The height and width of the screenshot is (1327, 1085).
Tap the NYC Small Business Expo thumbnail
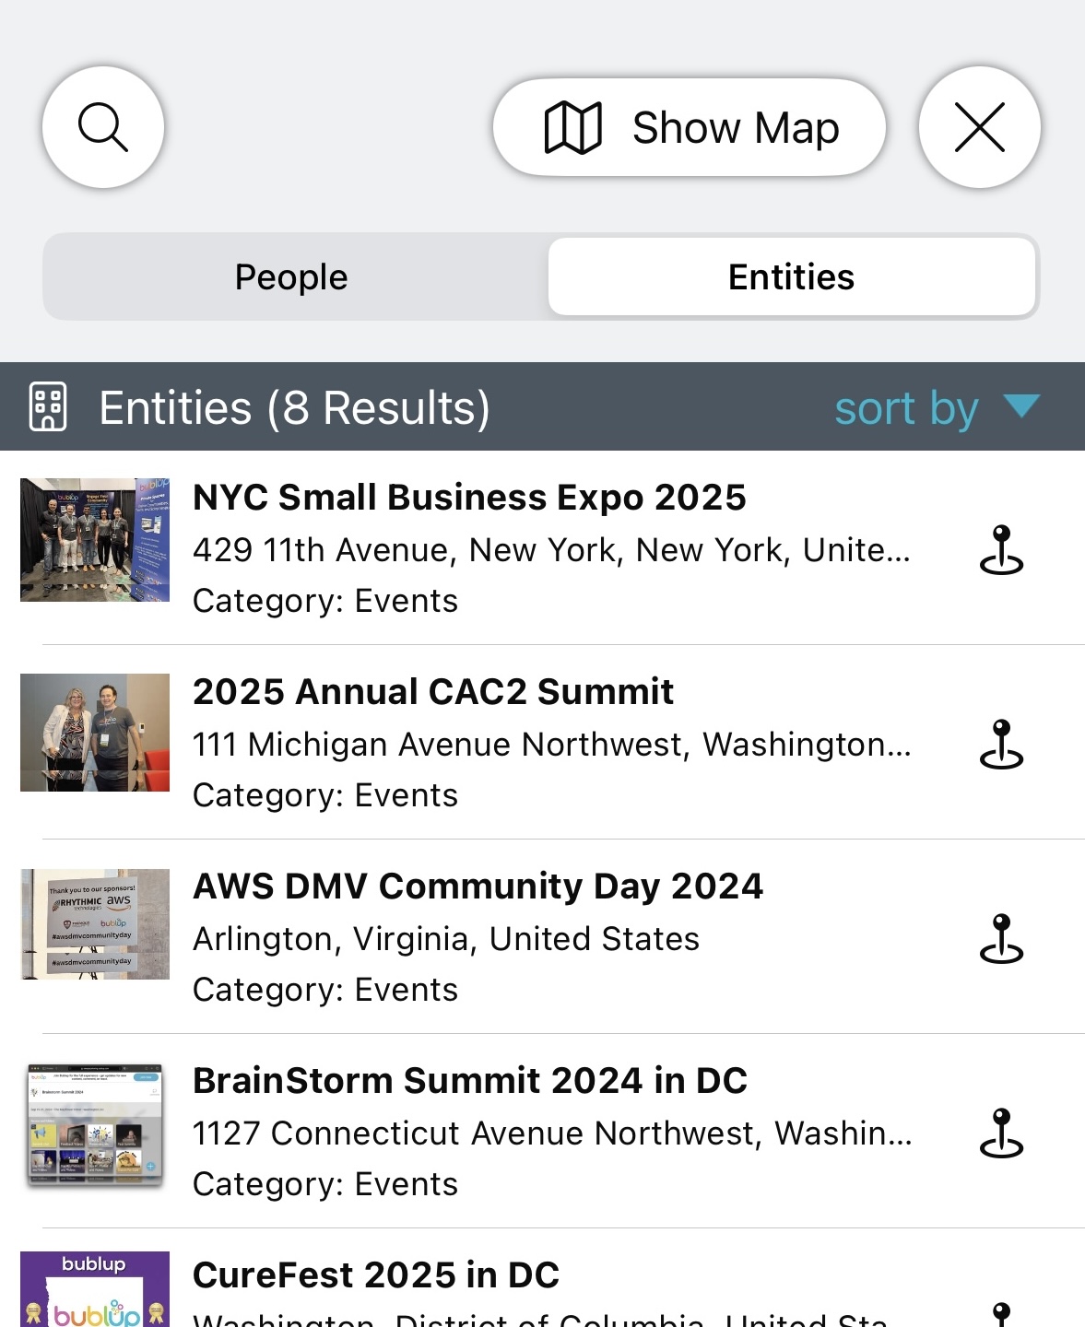(x=95, y=540)
